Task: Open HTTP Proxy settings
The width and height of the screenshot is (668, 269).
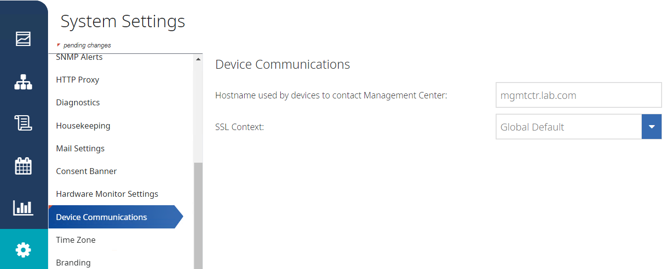Action: pos(78,80)
